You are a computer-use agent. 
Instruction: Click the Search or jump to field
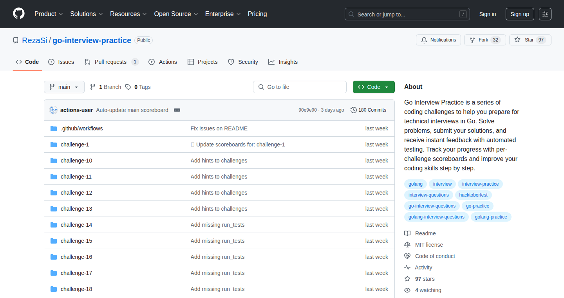407,14
